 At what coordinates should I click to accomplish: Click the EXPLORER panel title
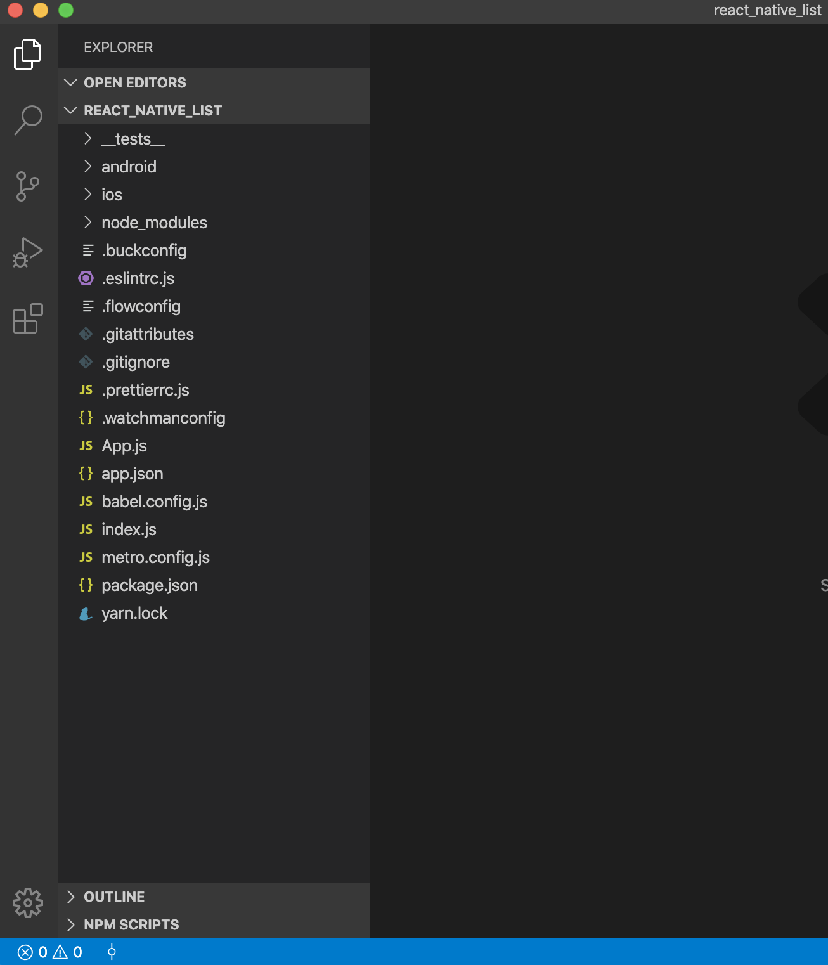118,48
